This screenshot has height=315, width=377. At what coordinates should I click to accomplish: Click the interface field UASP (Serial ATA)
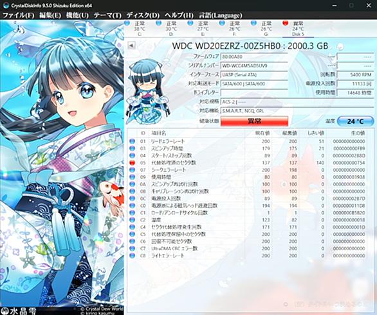254,75
